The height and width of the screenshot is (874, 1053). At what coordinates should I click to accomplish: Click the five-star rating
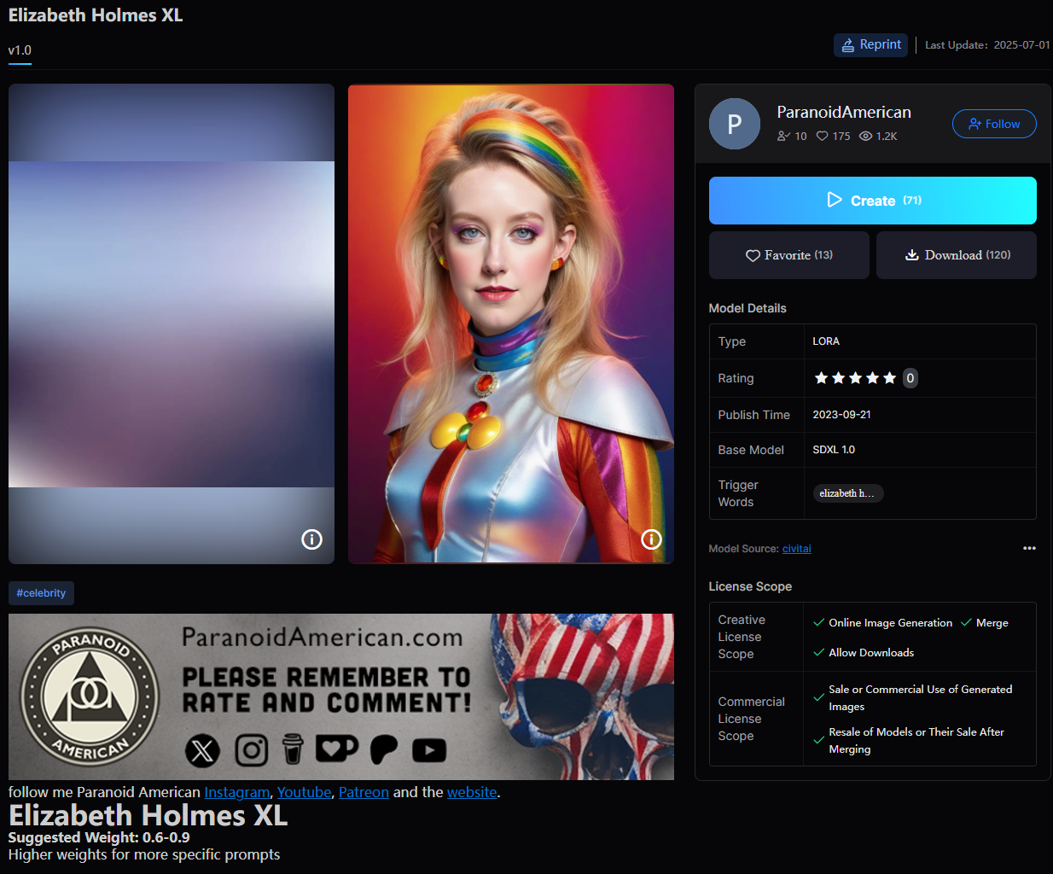pyautogui.click(x=855, y=378)
